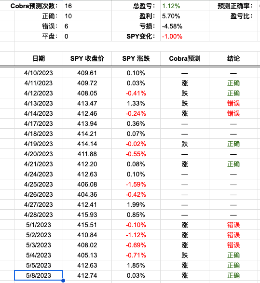The height and width of the screenshot is (283, 260).
Task: Select the correct count value 10
Action: coord(87,16)
